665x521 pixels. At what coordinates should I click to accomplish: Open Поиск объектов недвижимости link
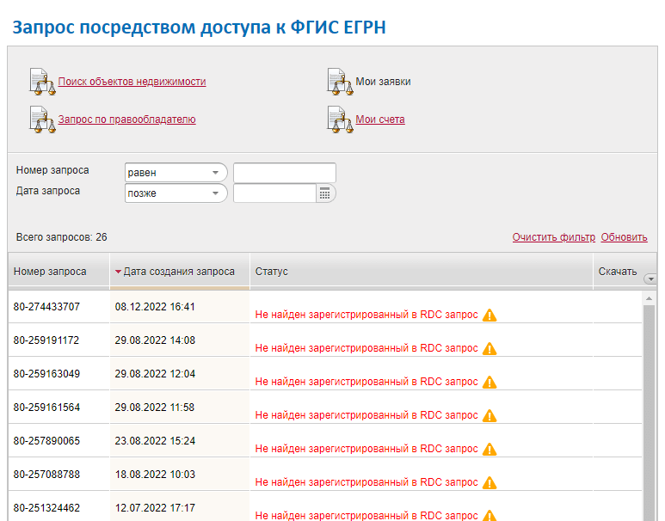coord(132,82)
